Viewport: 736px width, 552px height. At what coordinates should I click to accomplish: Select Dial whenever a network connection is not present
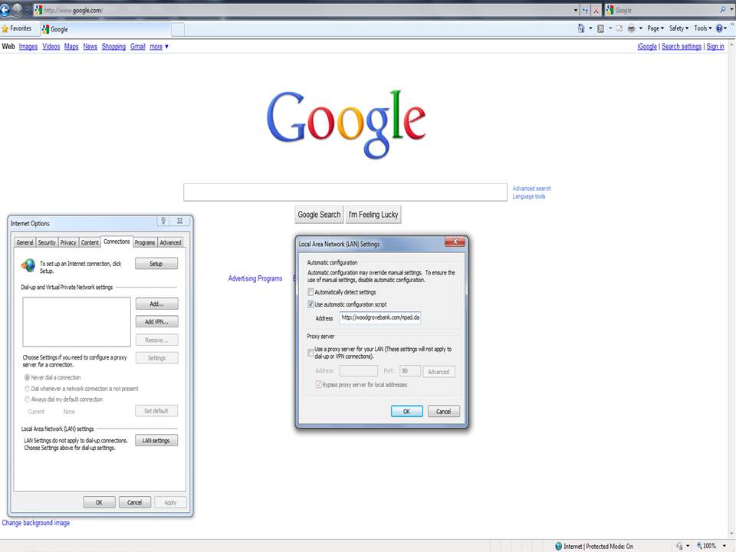(x=28, y=389)
